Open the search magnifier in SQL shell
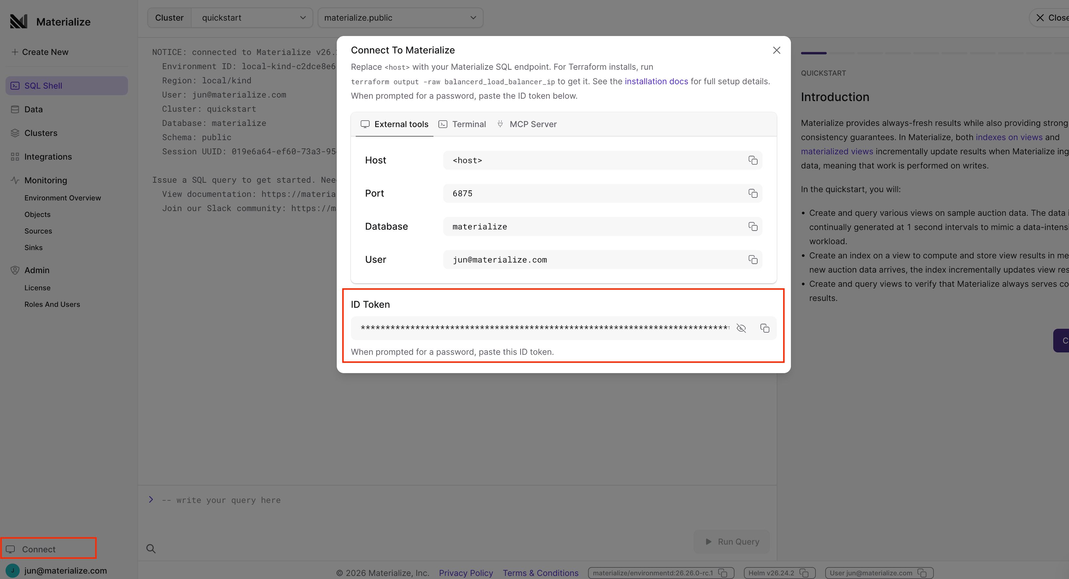1069x579 pixels. [151, 549]
